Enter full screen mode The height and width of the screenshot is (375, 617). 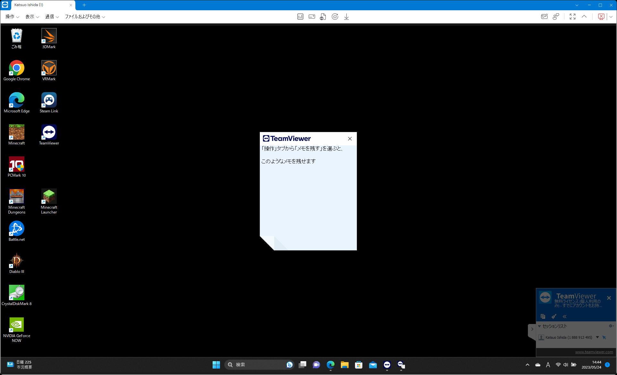pyautogui.click(x=572, y=17)
